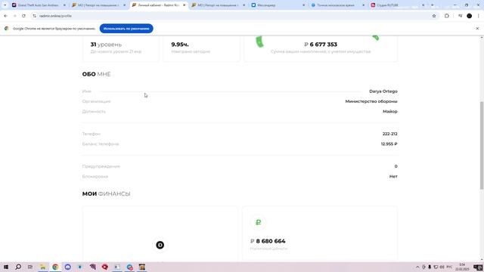This screenshot has height=272, width=484.
Task: Click the microphone icon in the system tray
Action: click(x=430, y=267)
